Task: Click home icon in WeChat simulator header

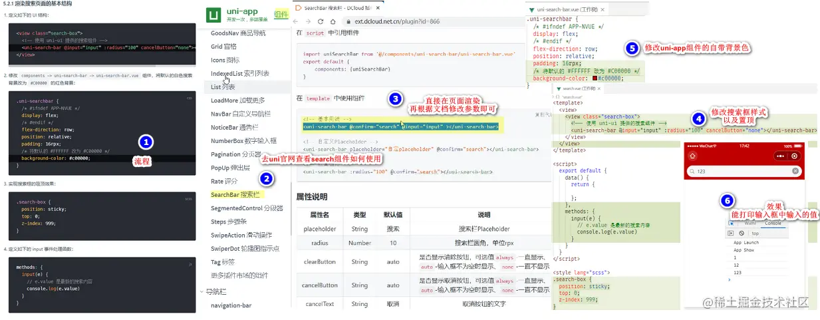Action: 692,155
